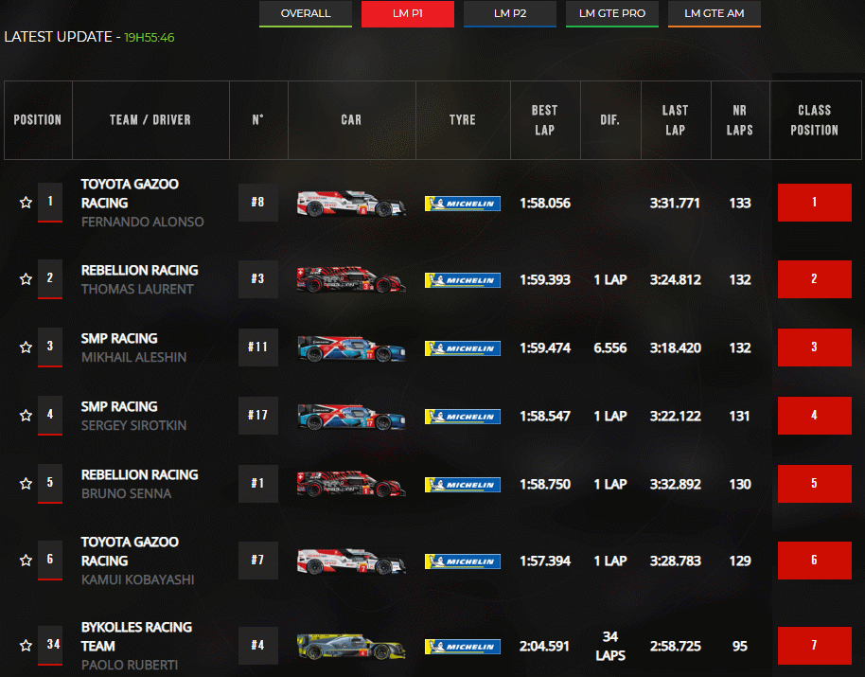
Task: Click the SMP Racing #11 car image
Action: coord(351,348)
